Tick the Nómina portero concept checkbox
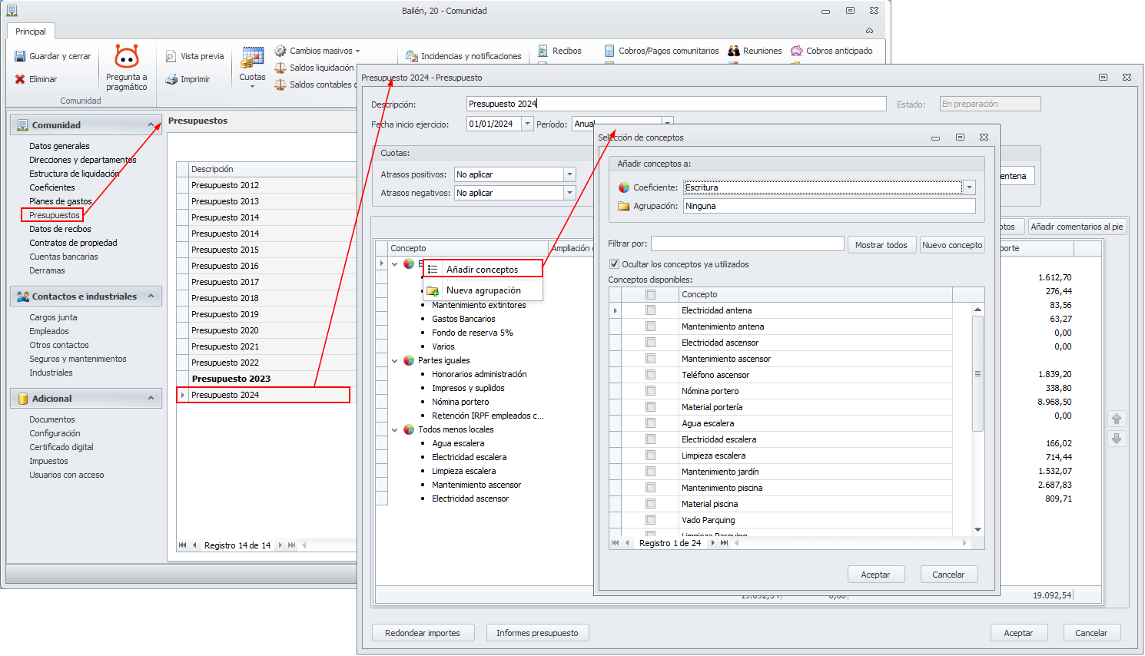The image size is (1145, 656). [x=650, y=391]
